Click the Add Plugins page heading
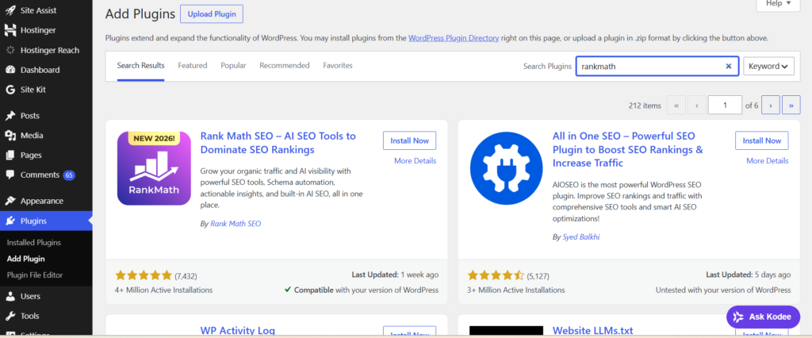Image resolution: width=812 pixels, height=338 pixels. click(x=140, y=14)
